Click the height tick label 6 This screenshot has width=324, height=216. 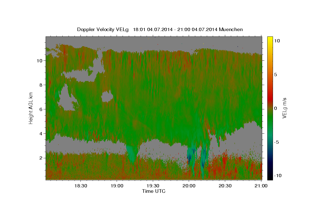[41, 109]
